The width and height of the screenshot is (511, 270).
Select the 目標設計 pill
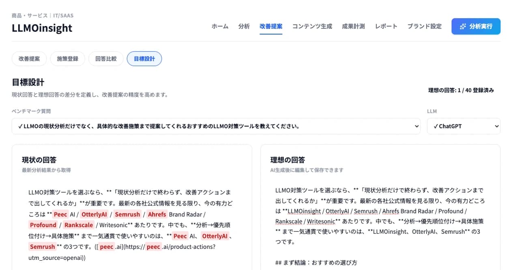coord(144,58)
